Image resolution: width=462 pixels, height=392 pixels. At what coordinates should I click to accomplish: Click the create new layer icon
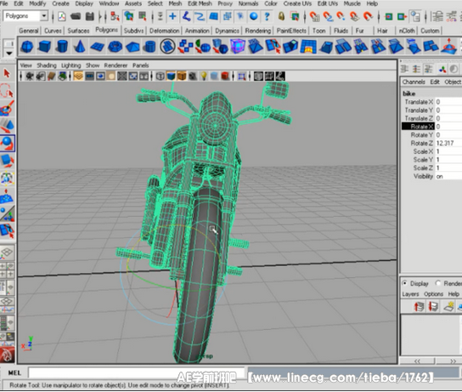click(x=449, y=306)
